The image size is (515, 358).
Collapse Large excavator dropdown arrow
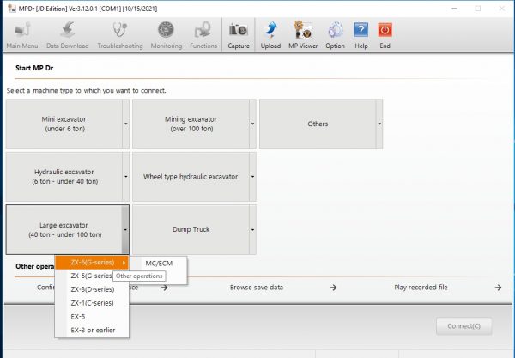point(125,229)
